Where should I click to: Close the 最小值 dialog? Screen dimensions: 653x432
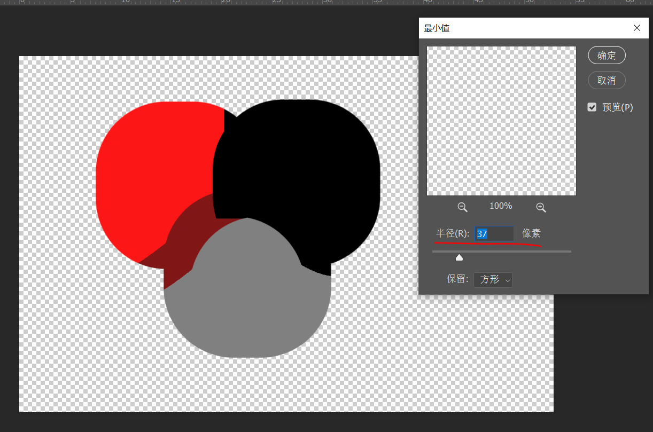tap(636, 28)
